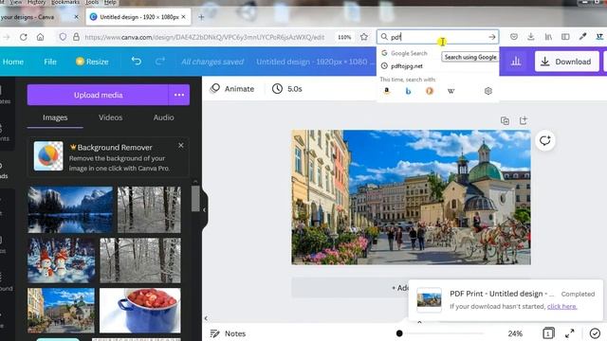Expand the download notification chevron
The width and height of the screenshot is (607, 341).
tap(419, 321)
